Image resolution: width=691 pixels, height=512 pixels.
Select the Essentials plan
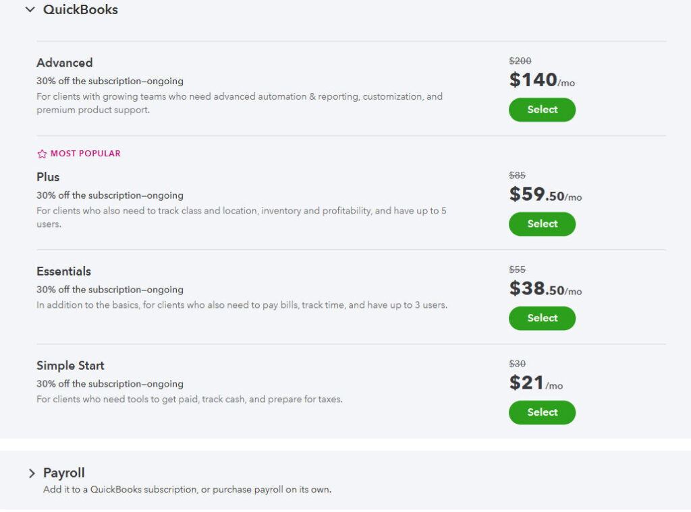coord(542,318)
